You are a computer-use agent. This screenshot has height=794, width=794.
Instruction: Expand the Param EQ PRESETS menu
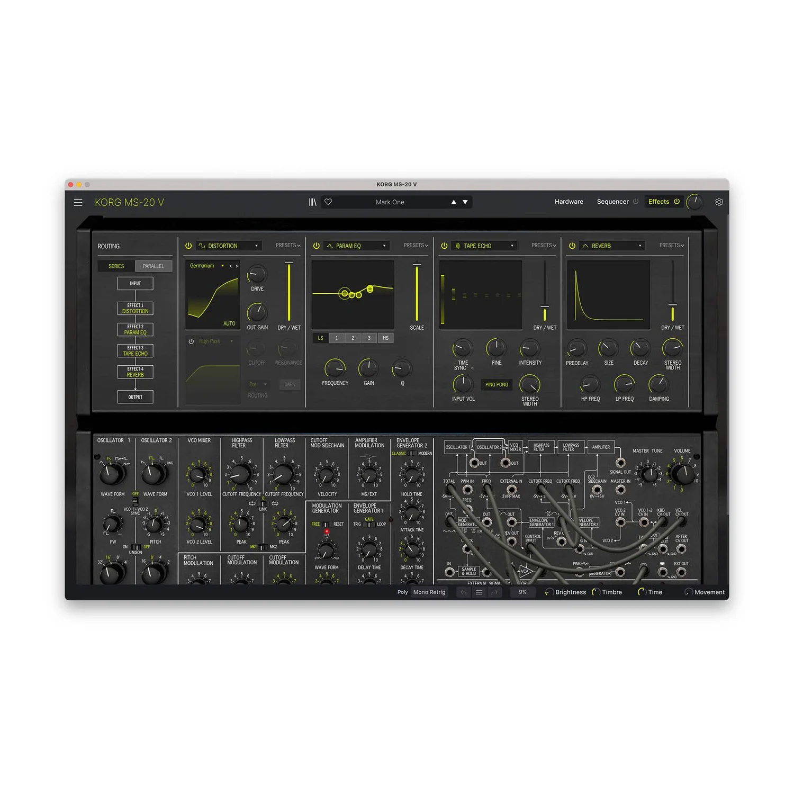[416, 246]
